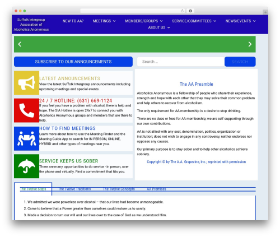Minimize the browser window with yellow button
This screenshot has height=237, width=280.
click(20, 11)
